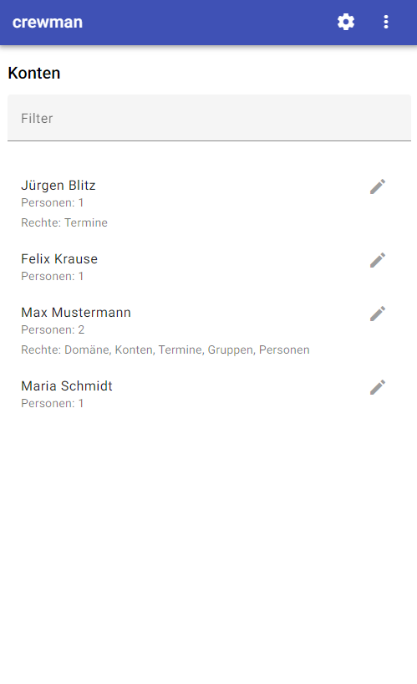The image size is (417, 684).
Task: Click Max Mustermann's Rechte permissions line
Action: 165,350
